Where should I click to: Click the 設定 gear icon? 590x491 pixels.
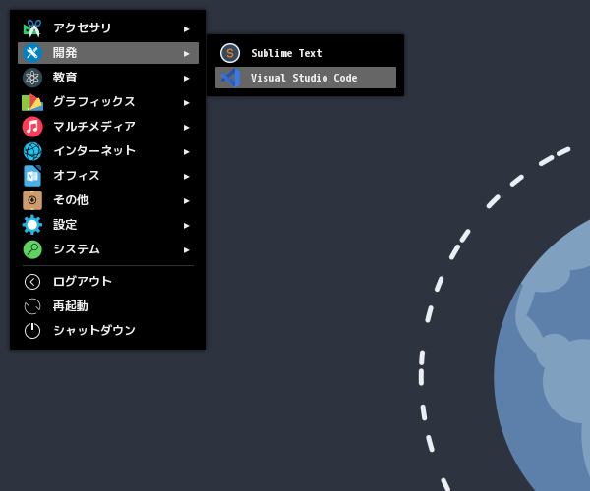(32, 225)
